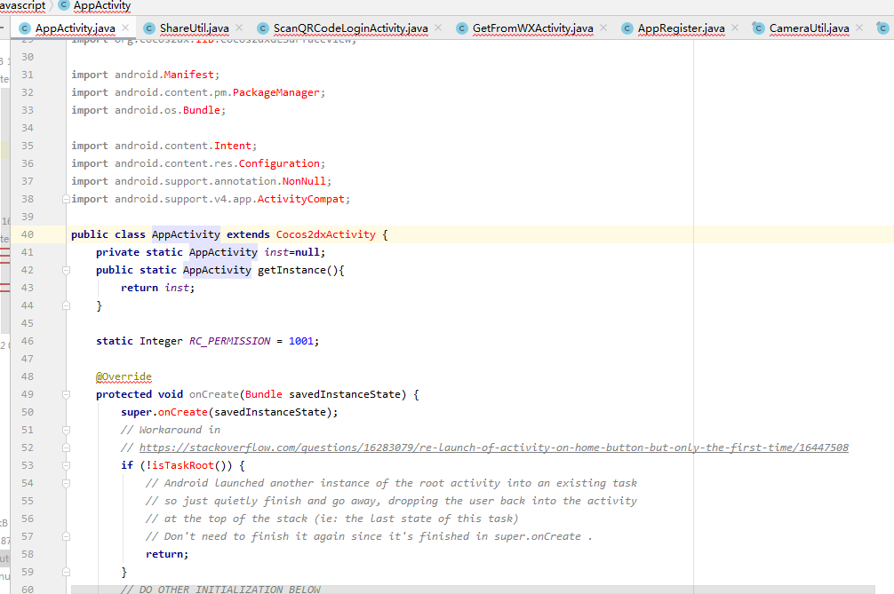Collapse the onCreate method at line 49
The height and width of the screenshot is (594, 894).
[66, 395]
